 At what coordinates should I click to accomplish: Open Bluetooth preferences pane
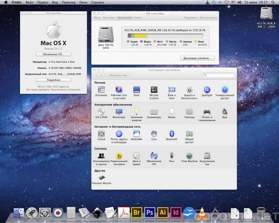point(171,135)
